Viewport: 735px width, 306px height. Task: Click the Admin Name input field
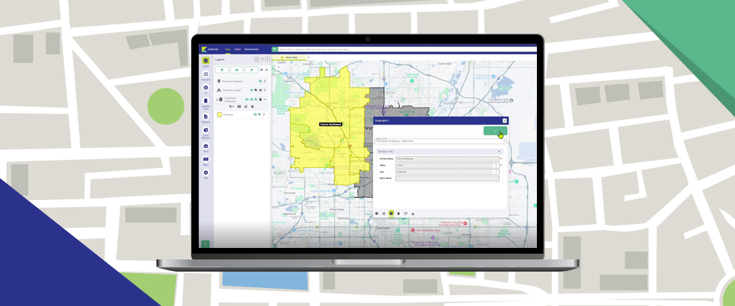pos(447,178)
